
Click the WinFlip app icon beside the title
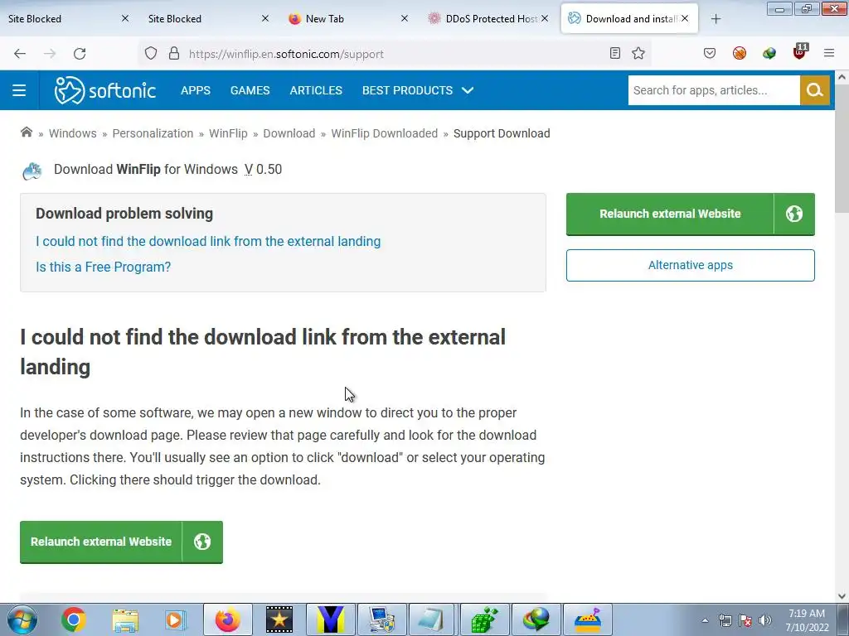tap(32, 171)
